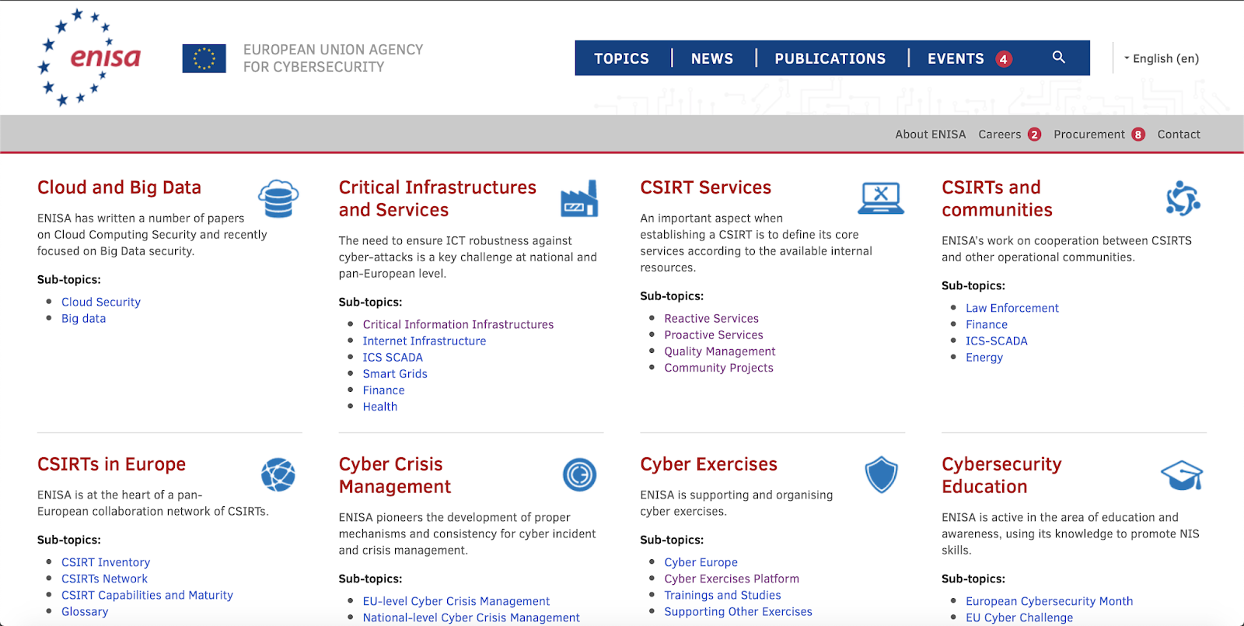Viewport: 1244px width, 626px height.
Task: Open the Law Enforcement link
Action: click(1012, 308)
